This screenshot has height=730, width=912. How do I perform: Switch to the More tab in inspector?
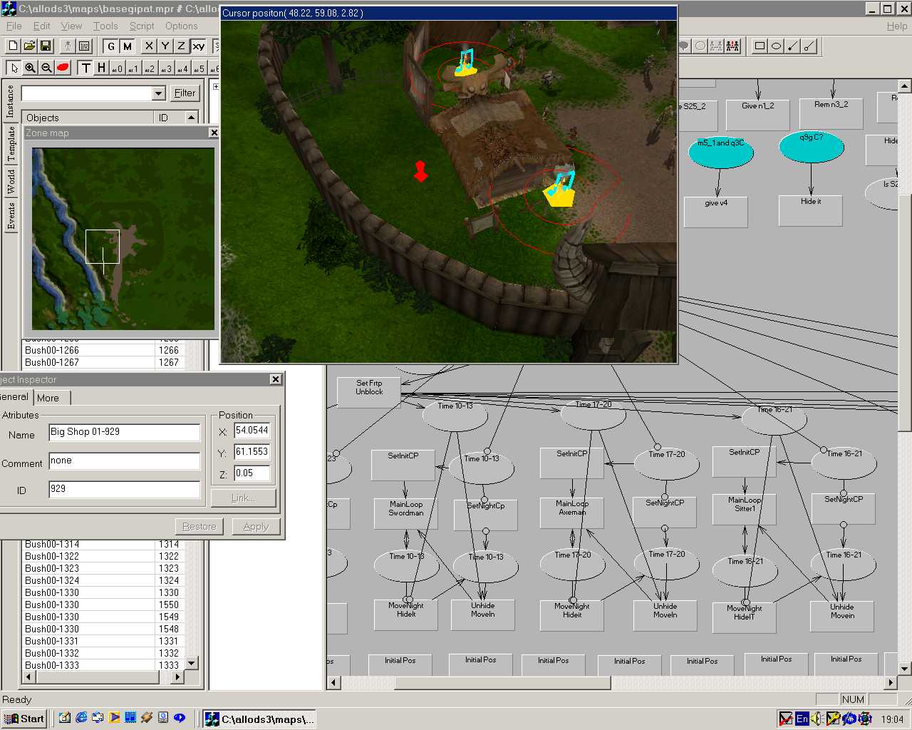48,398
